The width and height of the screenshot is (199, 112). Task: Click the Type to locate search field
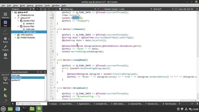coord(31,104)
